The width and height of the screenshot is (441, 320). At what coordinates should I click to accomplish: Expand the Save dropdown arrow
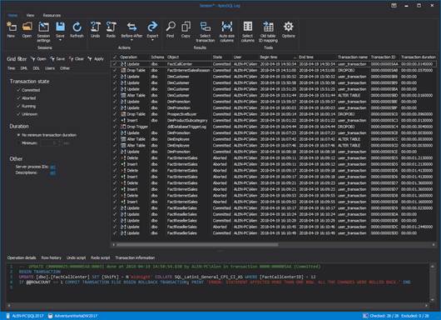click(x=60, y=40)
